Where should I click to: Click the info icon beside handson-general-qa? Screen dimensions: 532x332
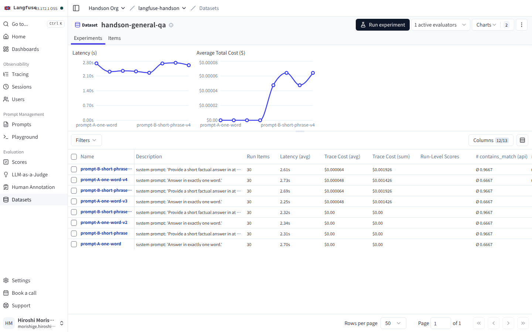[x=171, y=25]
